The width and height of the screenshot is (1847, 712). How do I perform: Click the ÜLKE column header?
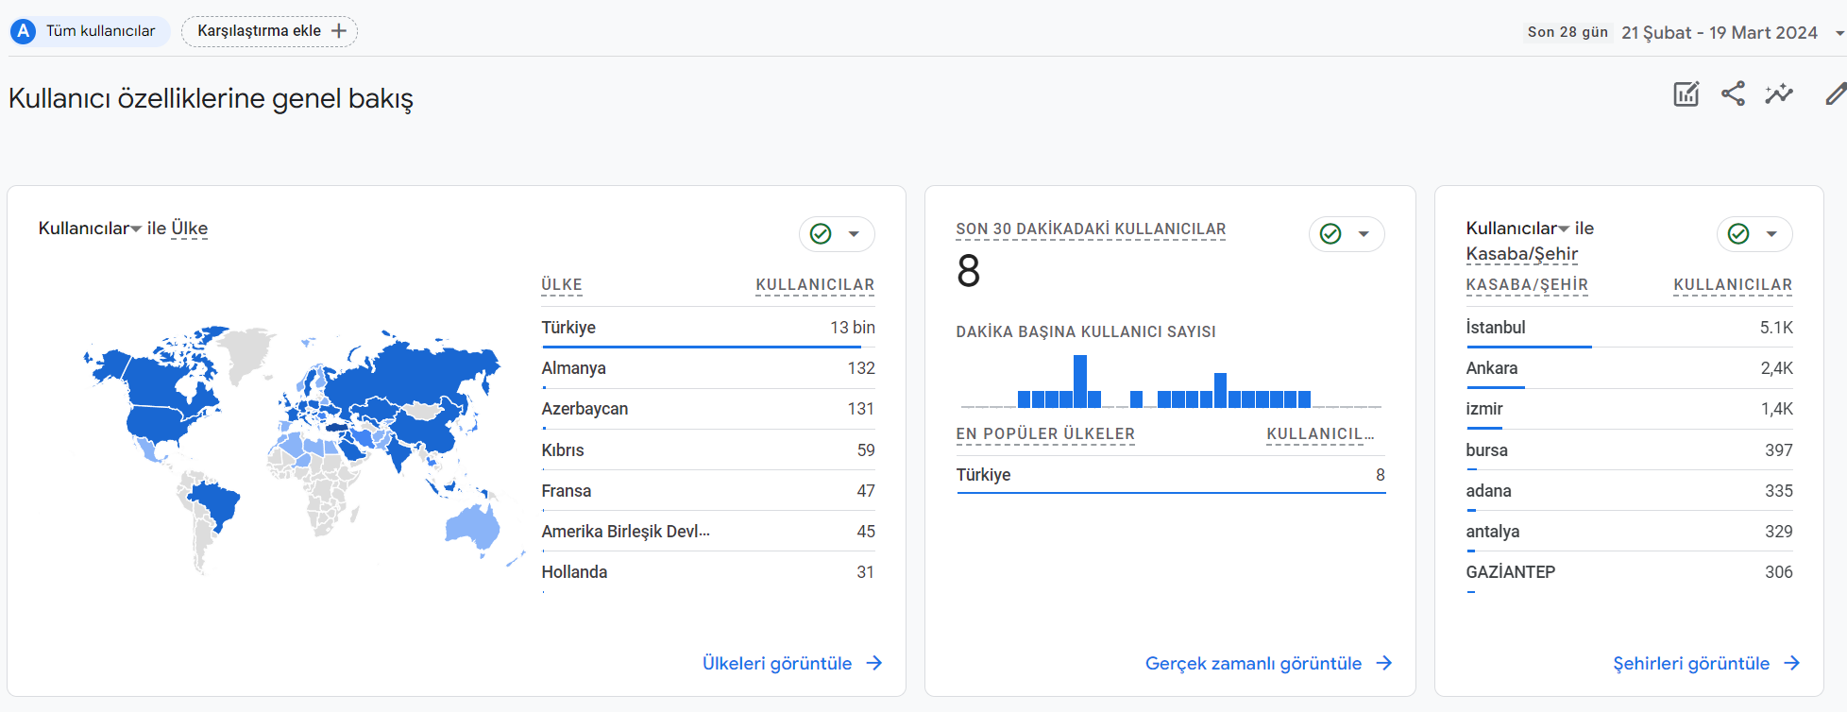tap(562, 285)
